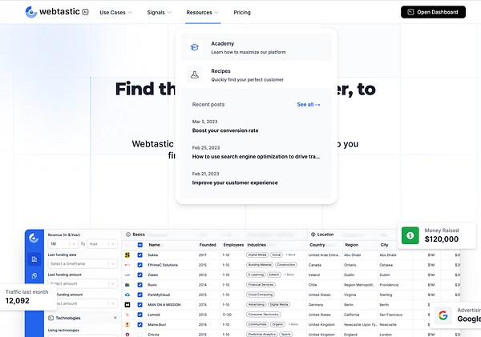
Task: Open the revenue max dropdown
Action: (x=102, y=244)
